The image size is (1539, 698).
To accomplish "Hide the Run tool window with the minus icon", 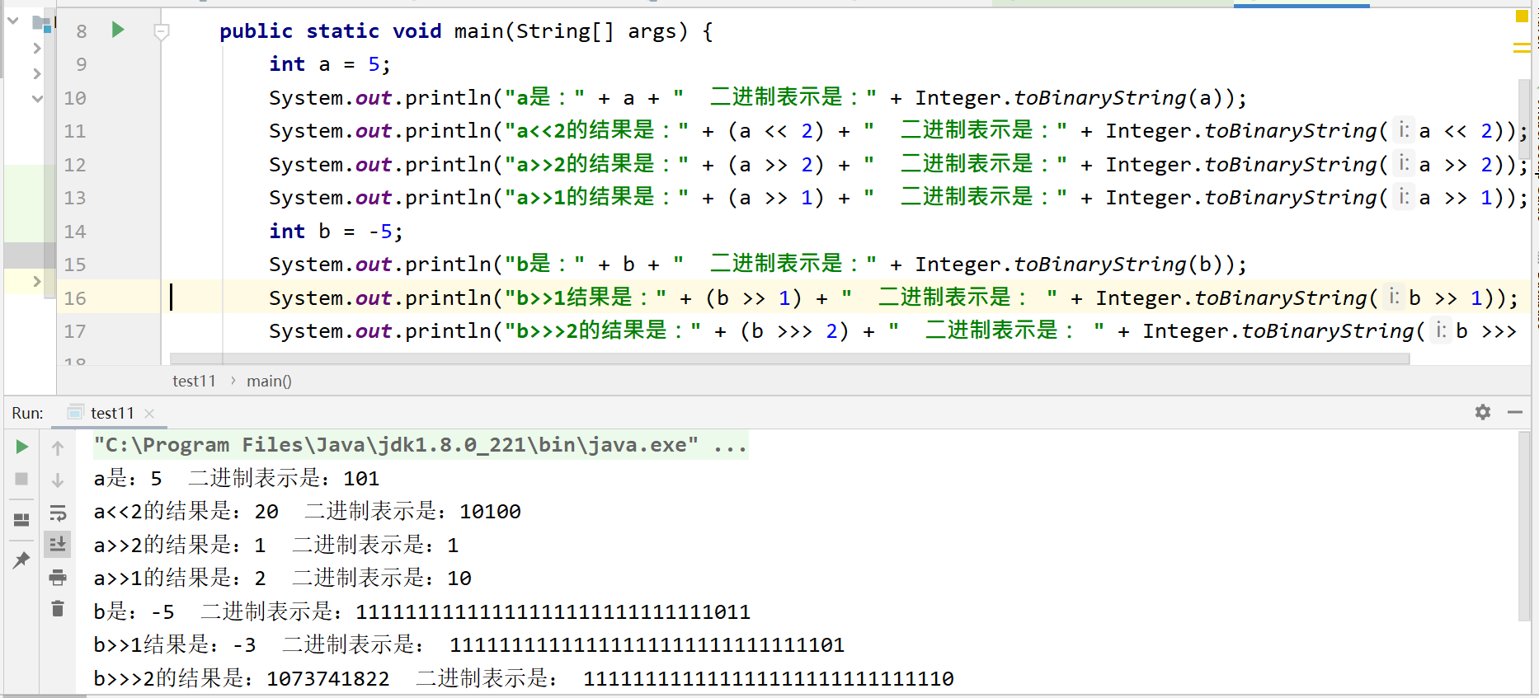I will click(x=1515, y=412).
